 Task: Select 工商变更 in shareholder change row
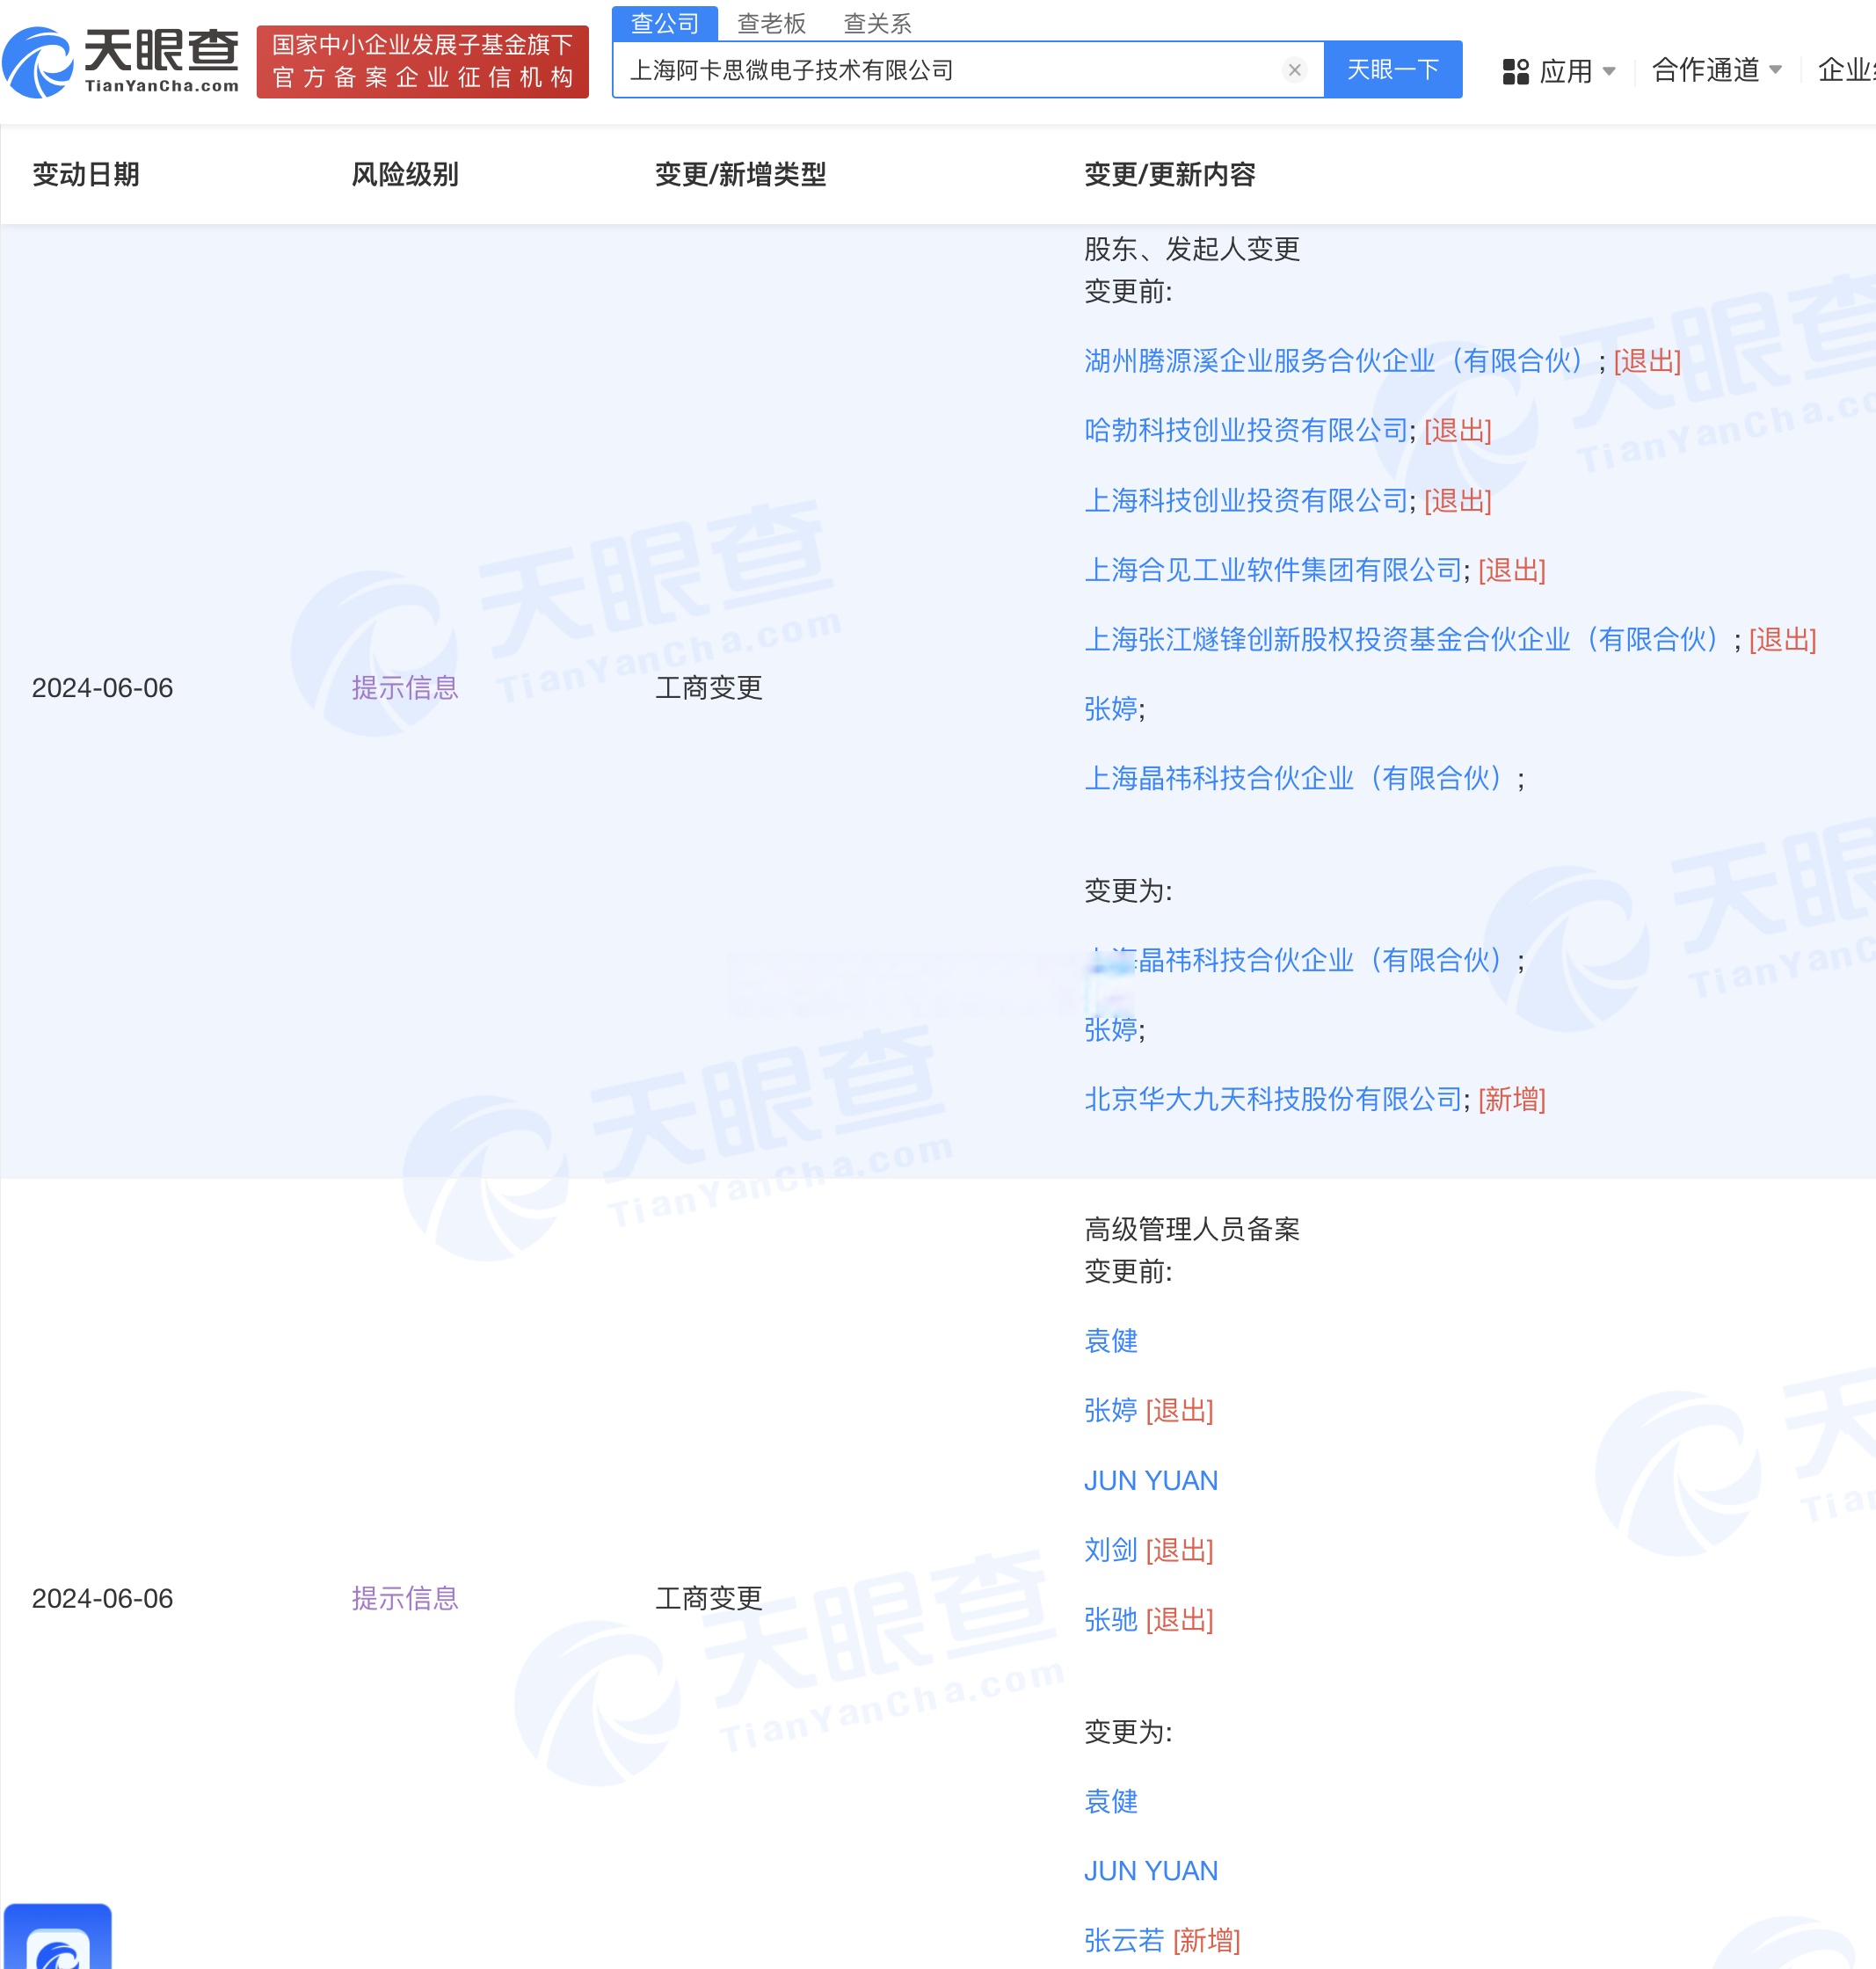(709, 688)
